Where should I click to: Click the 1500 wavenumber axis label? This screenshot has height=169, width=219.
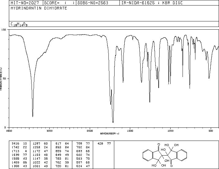(130, 131)
